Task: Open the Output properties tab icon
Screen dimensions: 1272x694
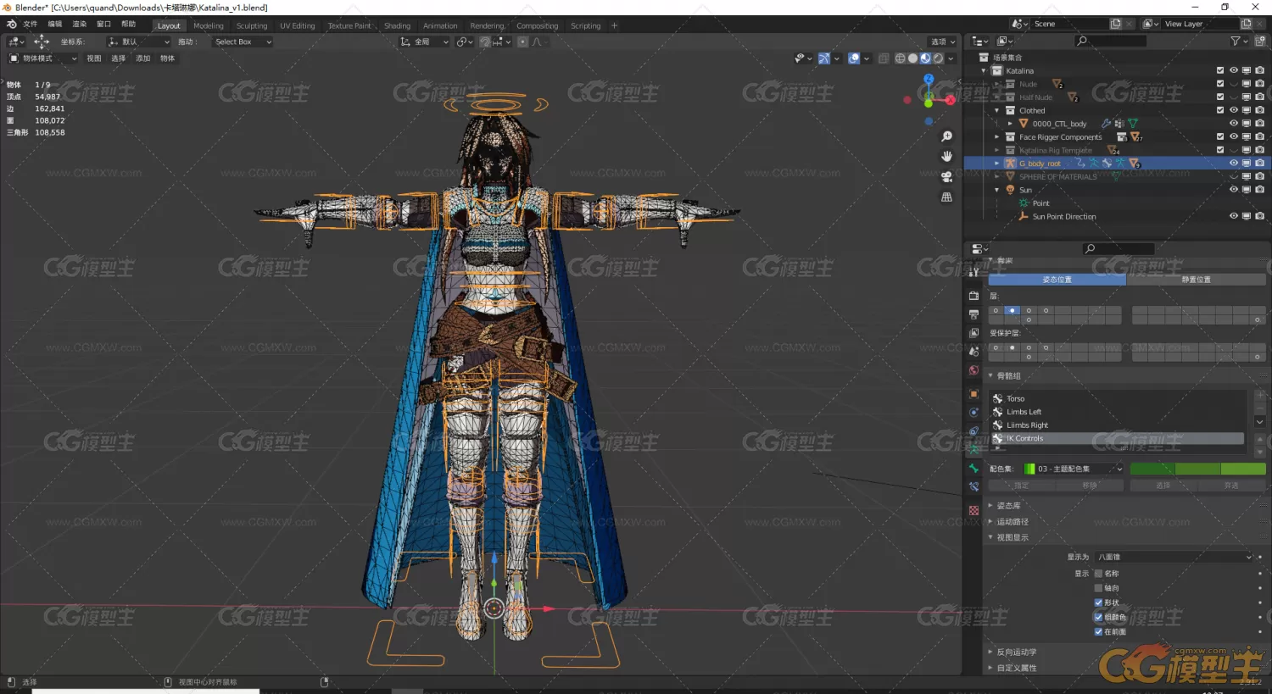Action: tap(974, 314)
